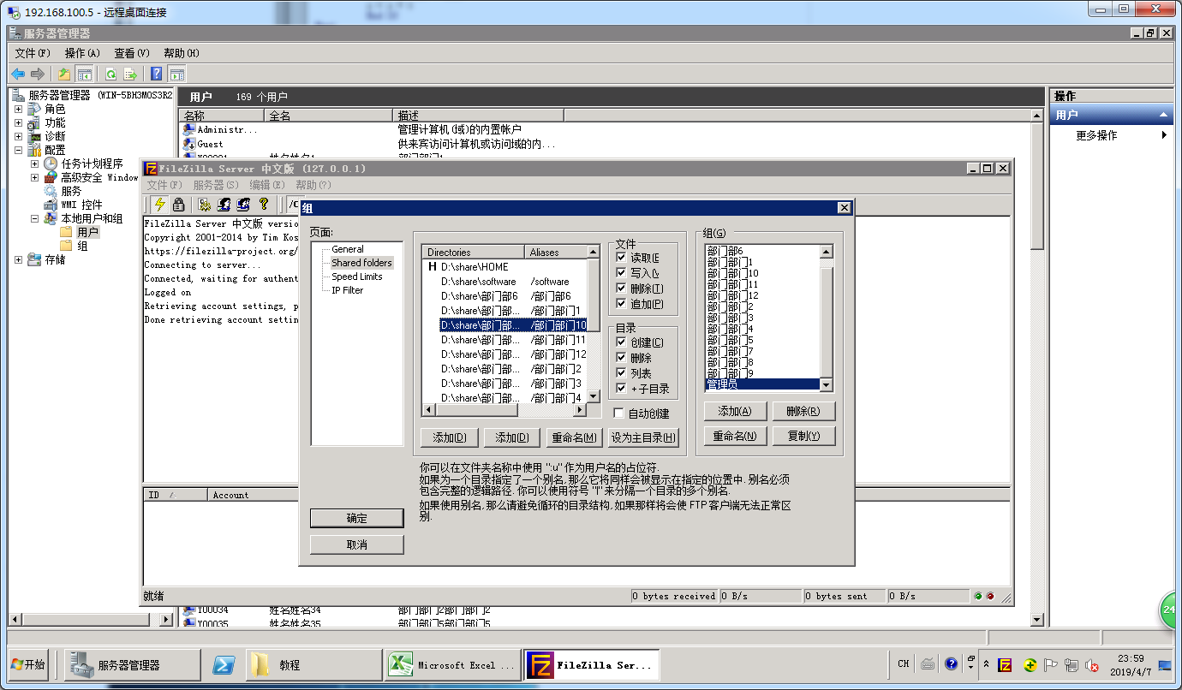Click FileZilla's lightning connect icon
Screen dimensions: 1182x690
tap(159, 204)
